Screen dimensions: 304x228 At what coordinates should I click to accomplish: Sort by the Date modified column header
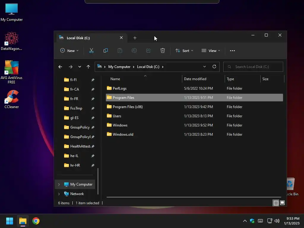pyautogui.click(x=195, y=79)
